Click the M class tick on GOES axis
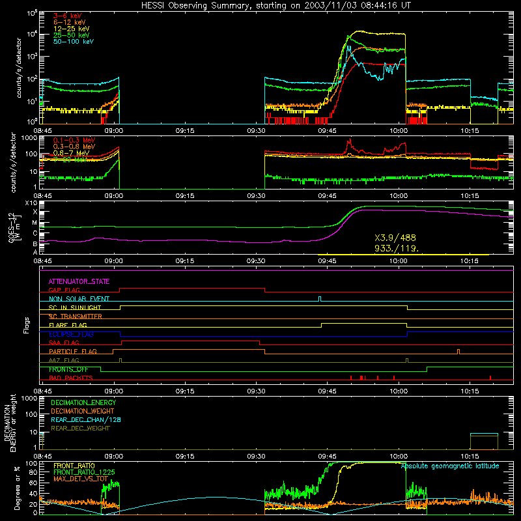Screen dimensions: 521x521 tap(35, 223)
